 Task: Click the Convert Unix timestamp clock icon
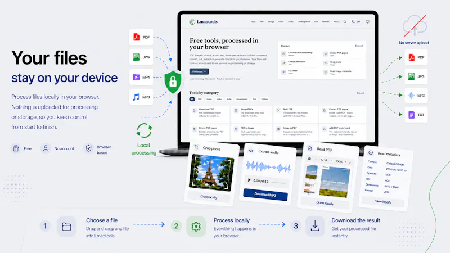tap(283, 53)
